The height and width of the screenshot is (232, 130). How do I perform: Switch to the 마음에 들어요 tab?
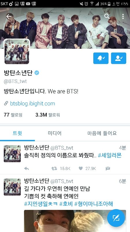102,133
